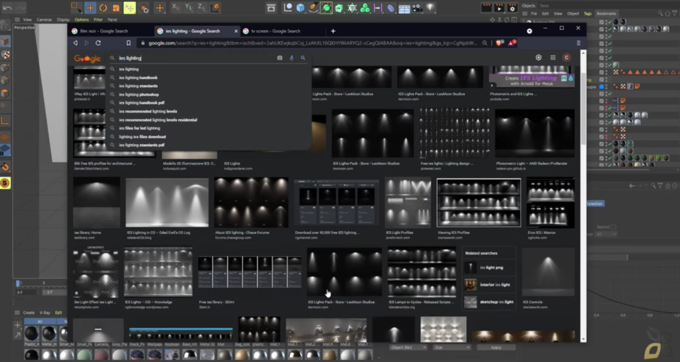Switch to Takes tab
Viewport: 680px width, 362px height.
point(544,5)
